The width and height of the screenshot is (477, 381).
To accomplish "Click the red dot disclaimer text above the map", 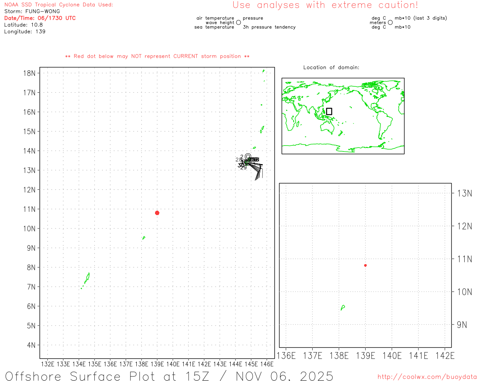I will point(157,56).
